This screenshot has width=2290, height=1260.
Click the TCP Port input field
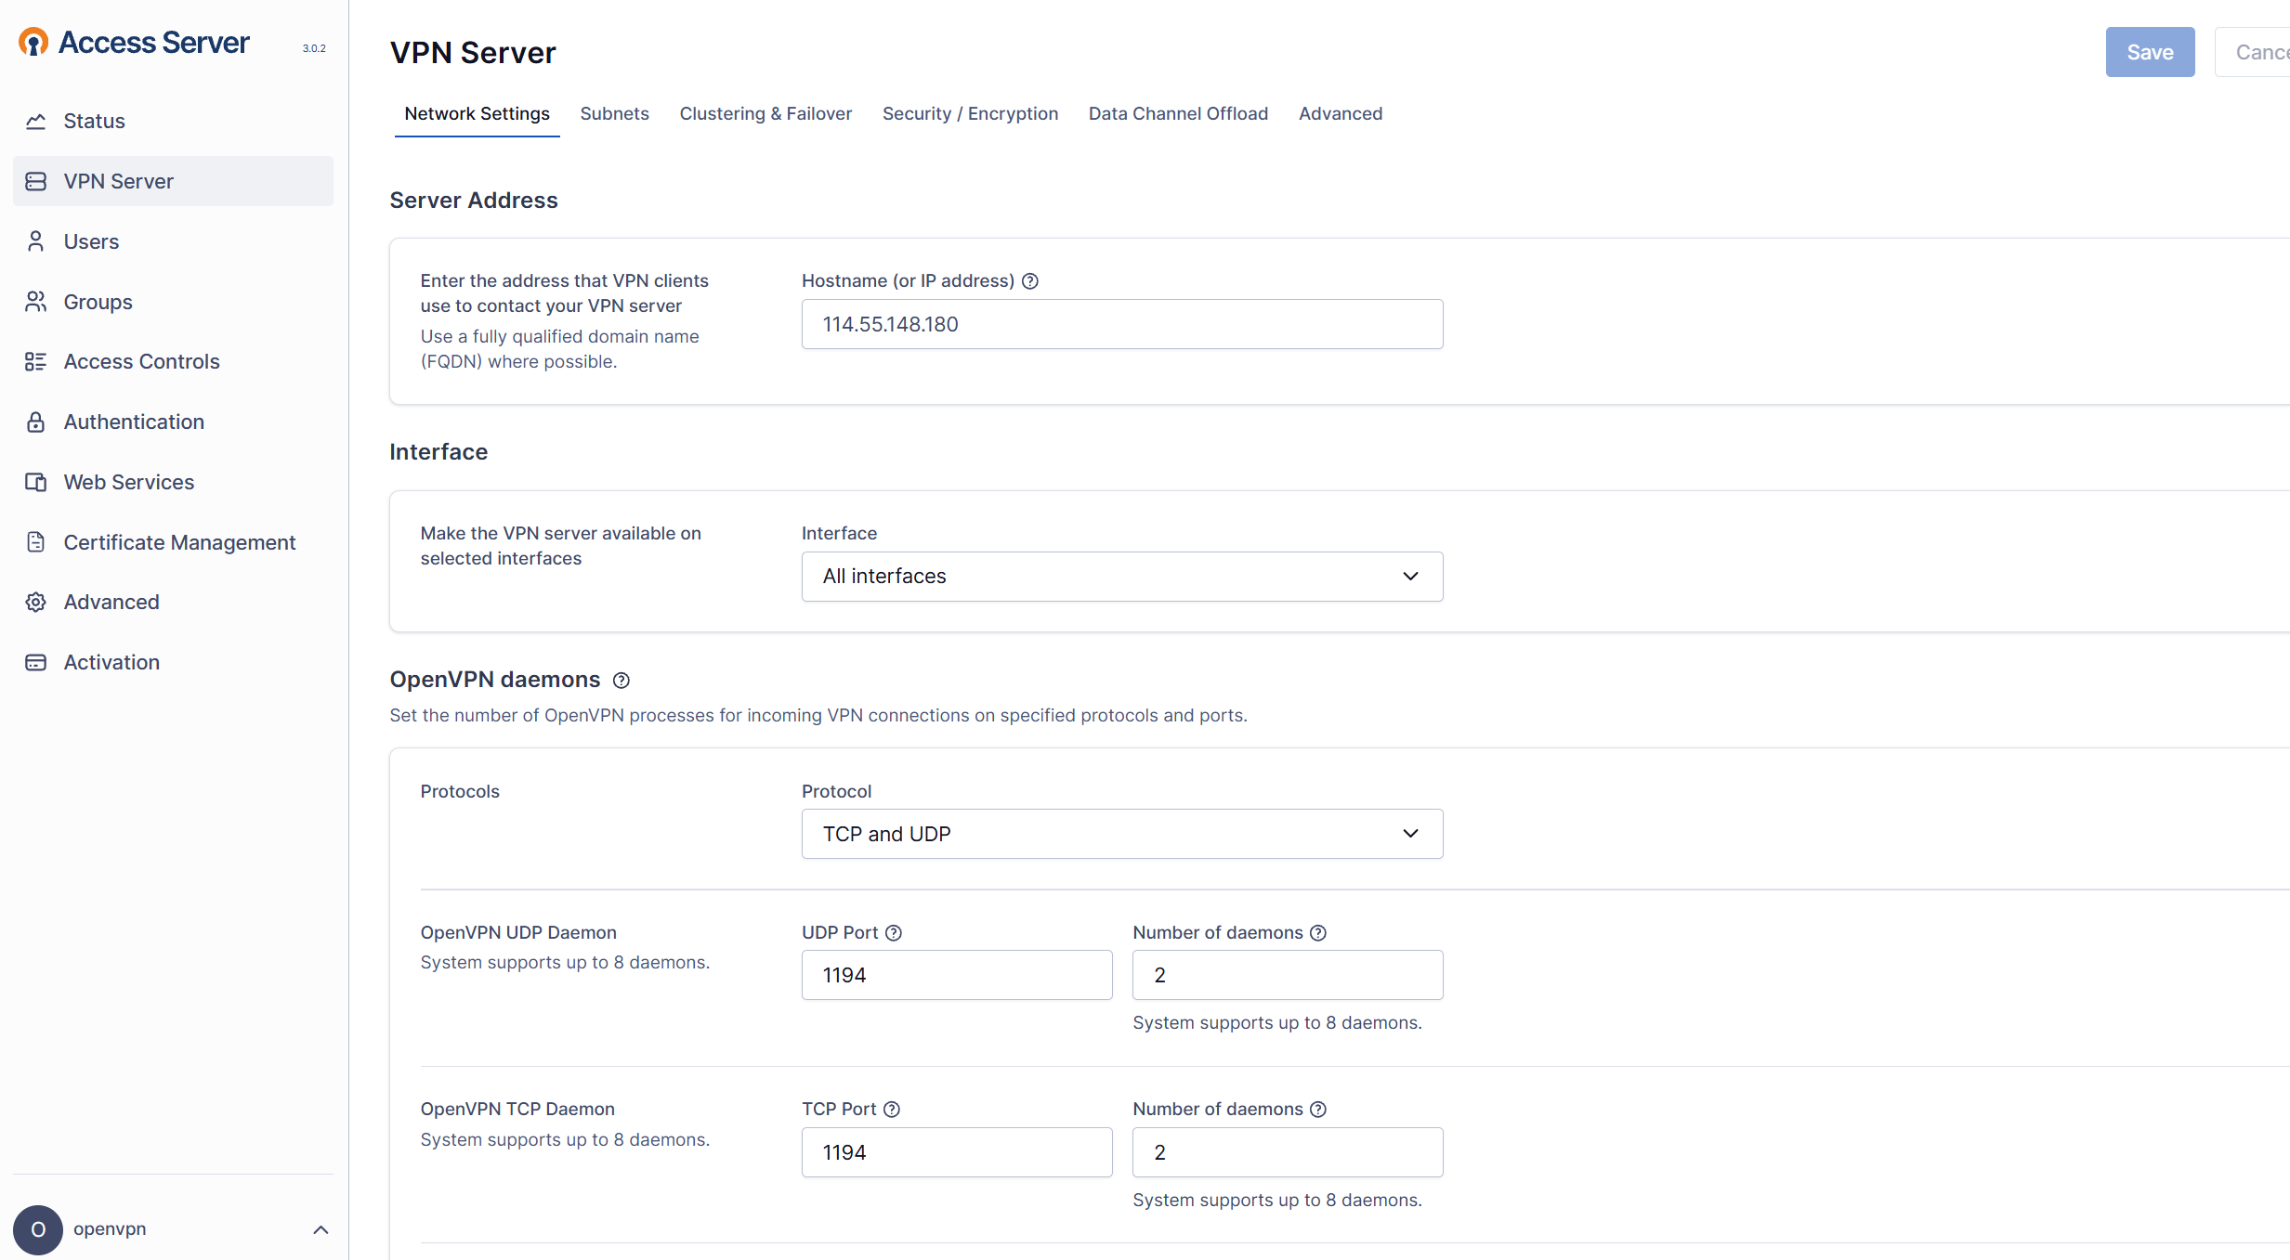point(956,1152)
